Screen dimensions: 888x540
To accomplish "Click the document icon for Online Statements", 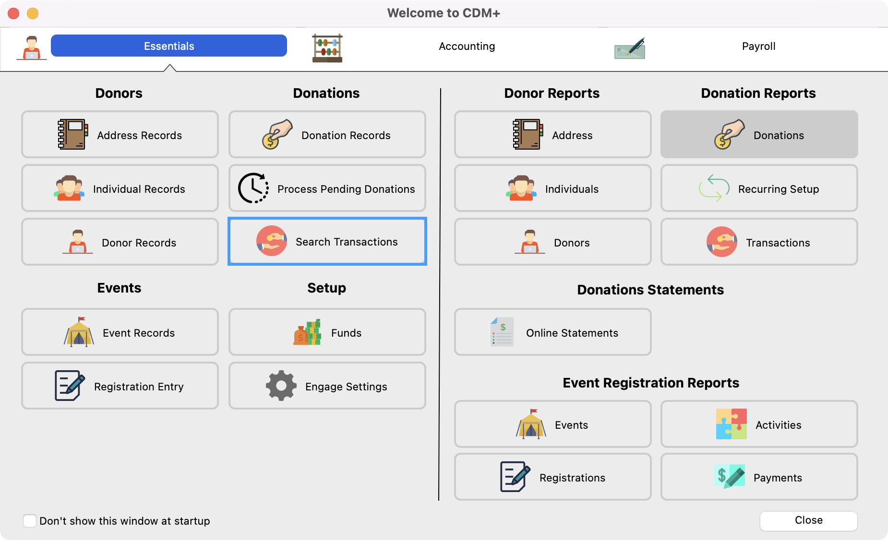I will (502, 332).
